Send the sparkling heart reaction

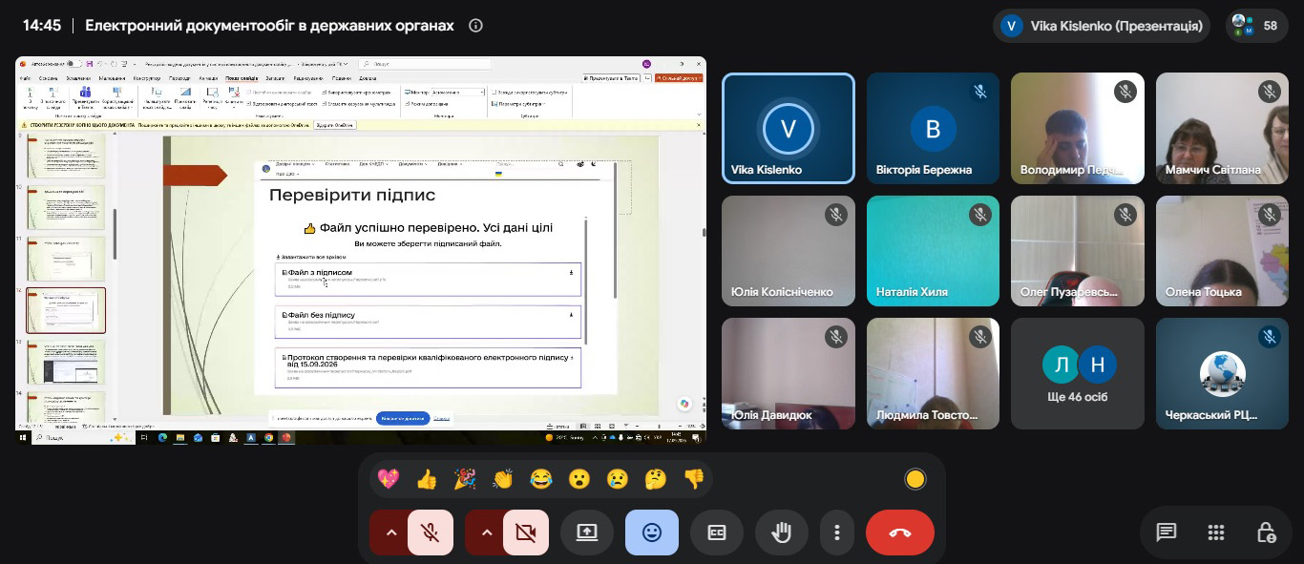[x=389, y=479]
